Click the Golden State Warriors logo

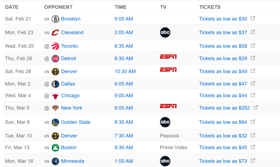[x=55, y=122]
